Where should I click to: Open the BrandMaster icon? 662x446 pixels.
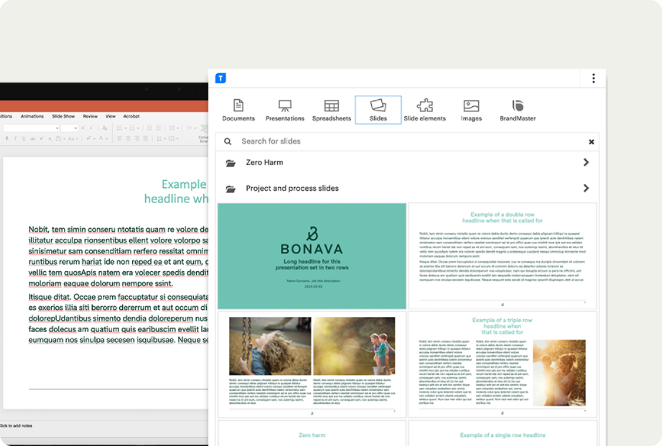click(x=518, y=106)
